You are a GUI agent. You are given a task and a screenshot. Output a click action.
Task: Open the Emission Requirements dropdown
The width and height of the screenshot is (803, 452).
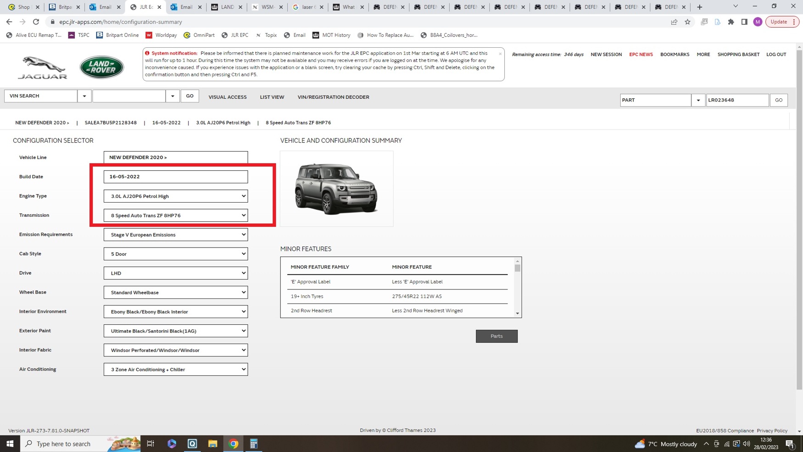coord(176,235)
